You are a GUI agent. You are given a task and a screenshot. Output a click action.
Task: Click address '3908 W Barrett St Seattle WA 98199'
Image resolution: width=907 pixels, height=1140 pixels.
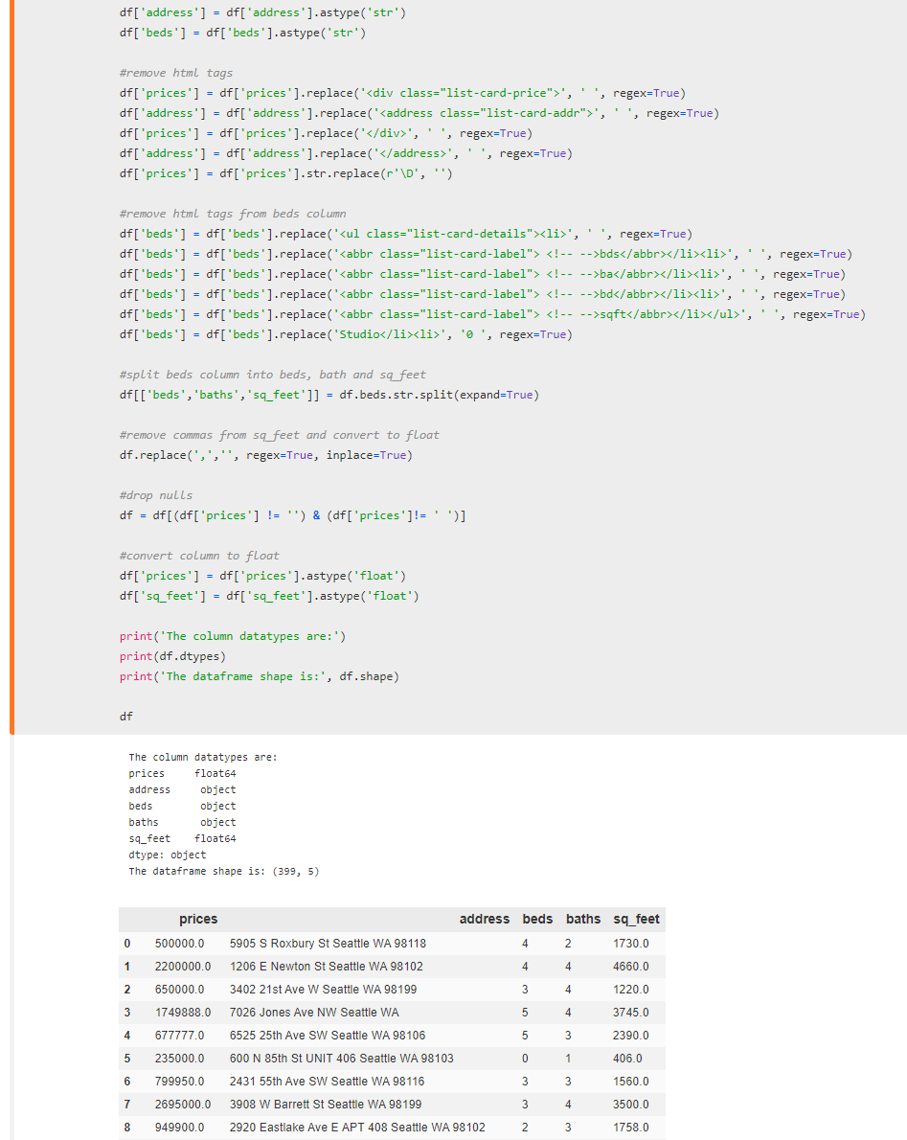pyautogui.click(x=326, y=1105)
